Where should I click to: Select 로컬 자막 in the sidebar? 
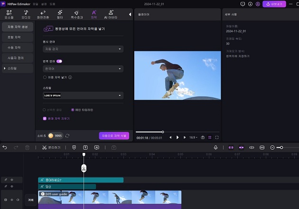pyautogui.click(x=14, y=37)
